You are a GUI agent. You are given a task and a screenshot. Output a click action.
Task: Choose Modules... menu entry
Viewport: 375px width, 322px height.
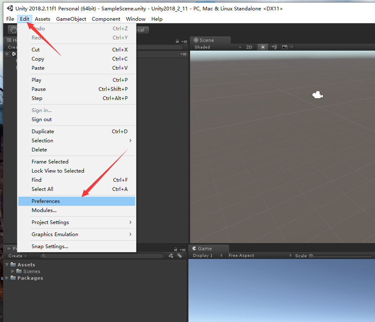pyautogui.click(x=77, y=210)
